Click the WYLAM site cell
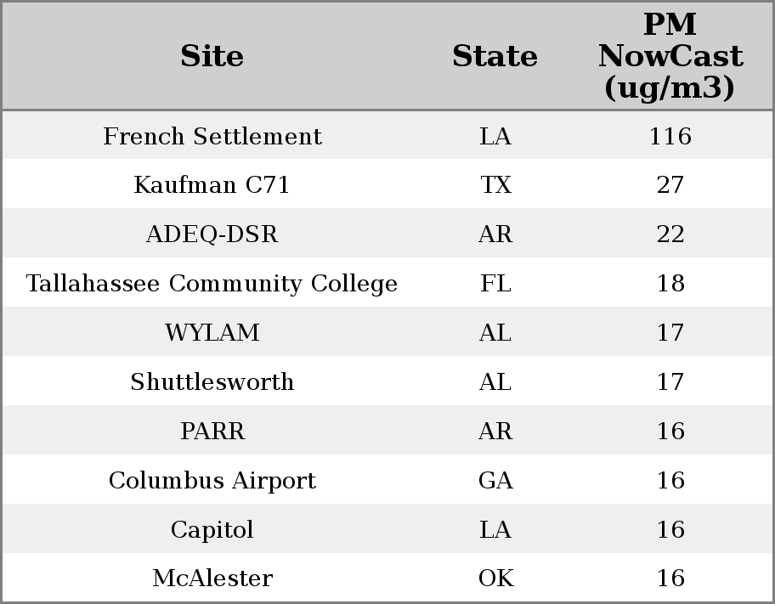775x604 pixels. [212, 333]
